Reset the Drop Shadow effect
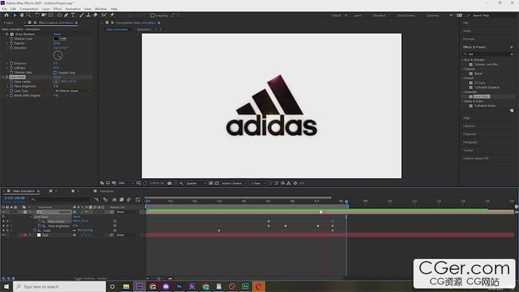 [57, 34]
